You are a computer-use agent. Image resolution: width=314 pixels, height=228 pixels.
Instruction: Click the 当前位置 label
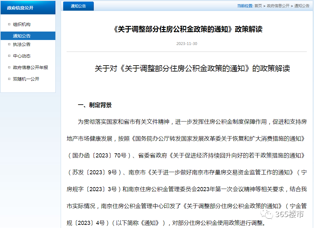coord(245,6)
